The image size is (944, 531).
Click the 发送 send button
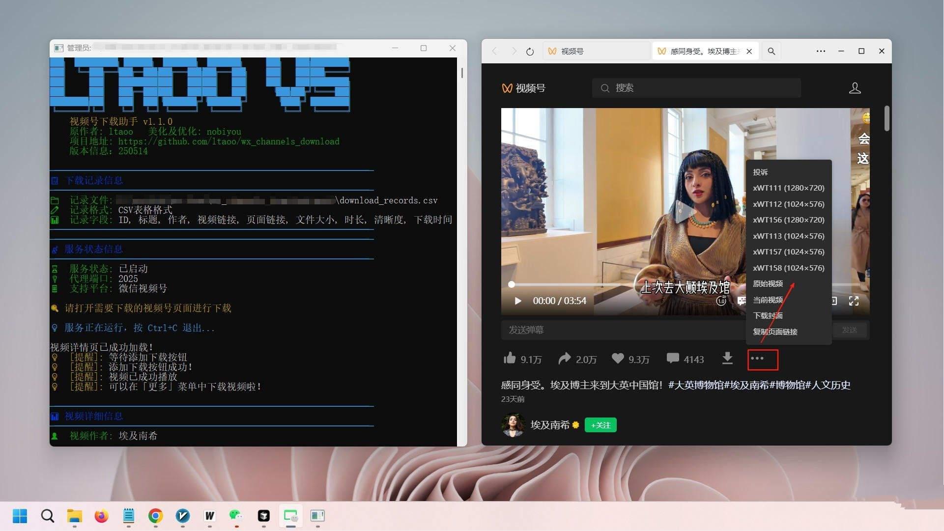coord(850,330)
